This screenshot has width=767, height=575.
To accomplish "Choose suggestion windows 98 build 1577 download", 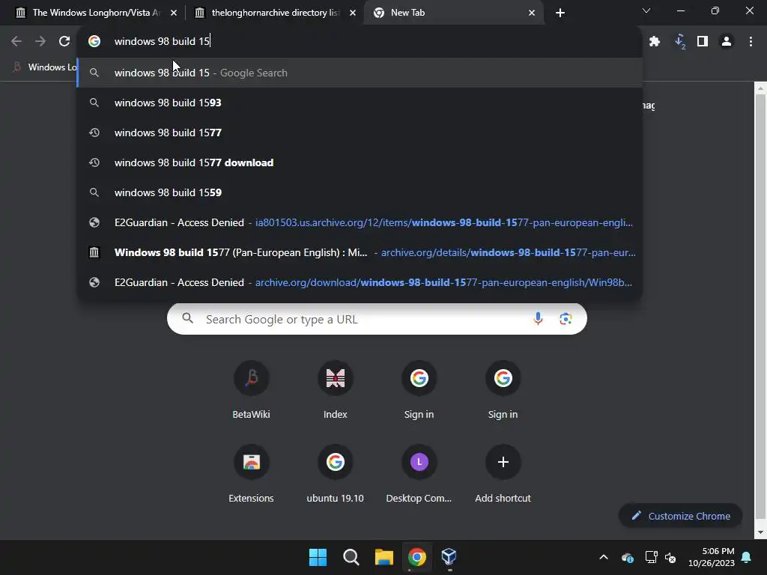I will coord(360,162).
